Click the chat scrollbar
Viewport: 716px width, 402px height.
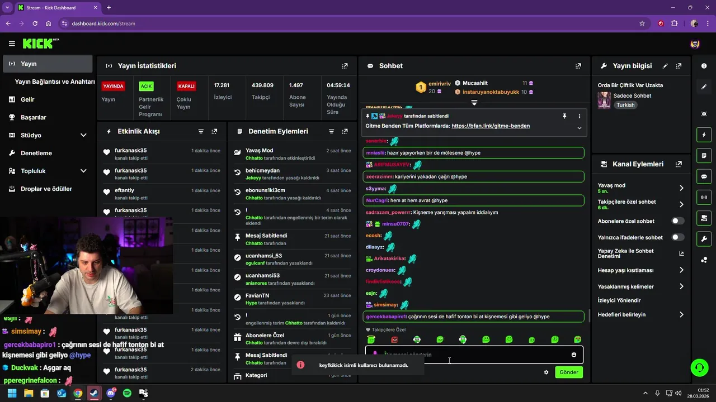(589, 316)
